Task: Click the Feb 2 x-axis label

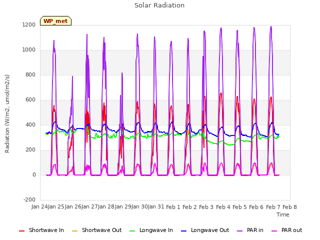Action: (x=189, y=207)
